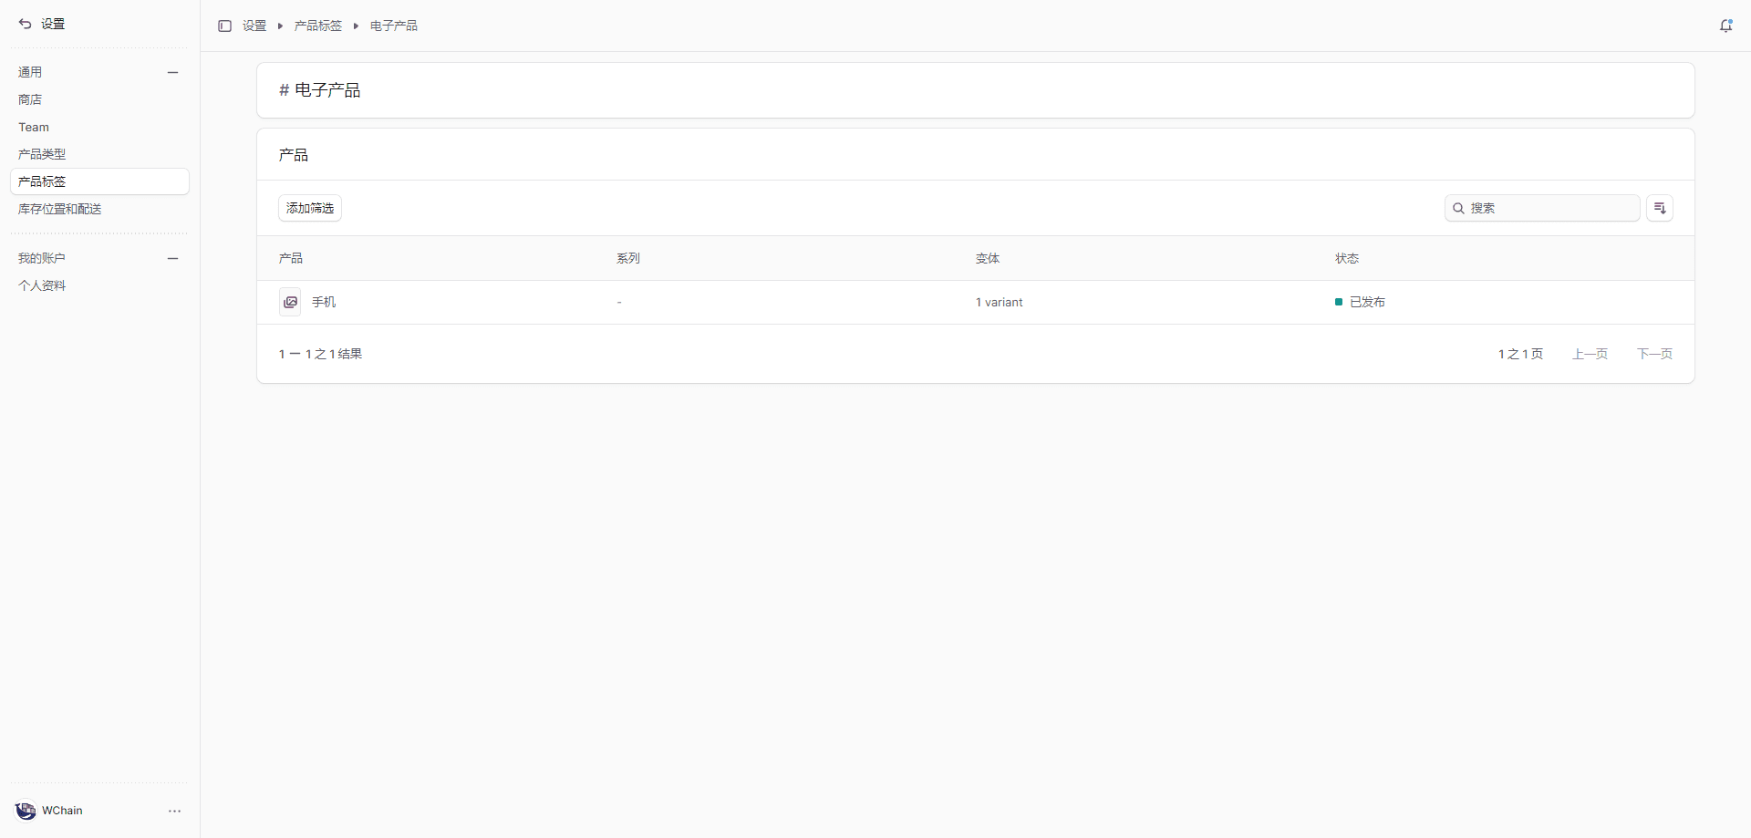This screenshot has height=838, width=1751.
Task: Open 库存位置和配送 settings
Action: 60,209
